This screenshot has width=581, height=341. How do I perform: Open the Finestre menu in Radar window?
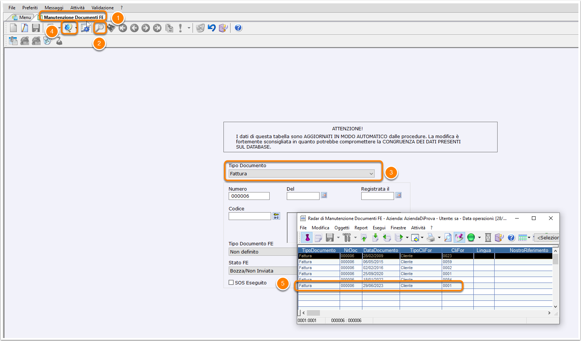click(x=398, y=228)
